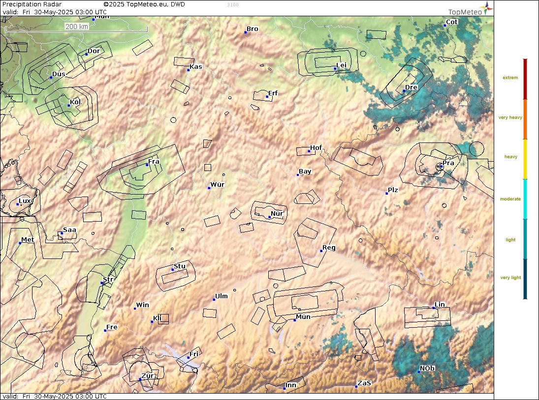This screenshot has height=400, width=539.
Task: Click the 'Inn' city label
Action: click(x=291, y=385)
